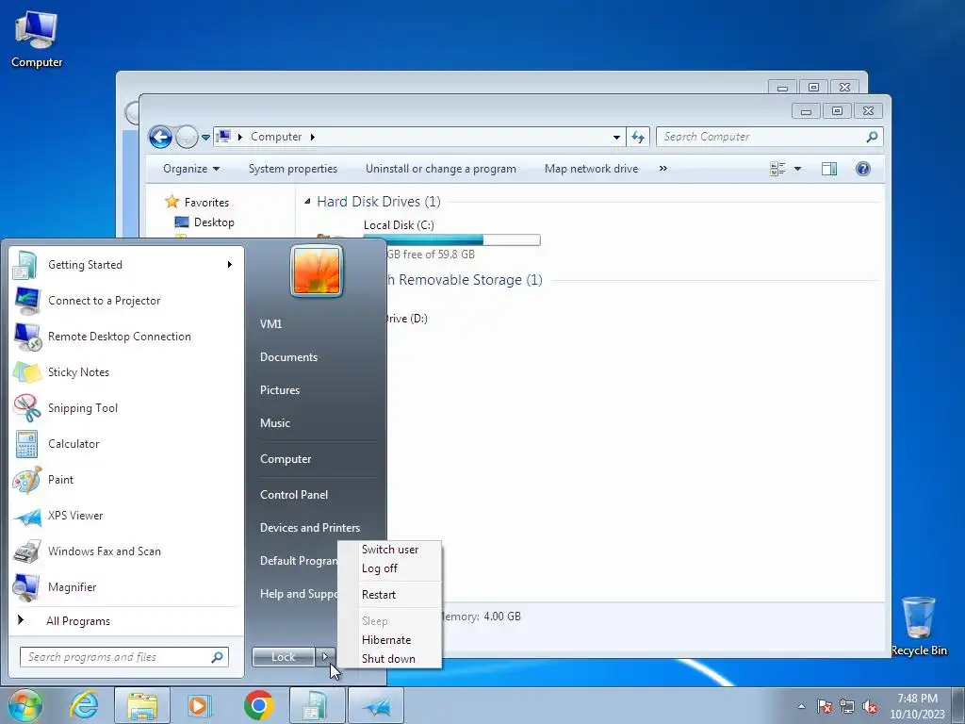Show more toolbar commands chevron

click(x=662, y=168)
